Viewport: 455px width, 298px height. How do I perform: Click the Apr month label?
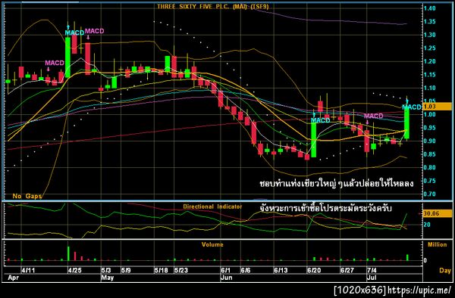[14, 278]
